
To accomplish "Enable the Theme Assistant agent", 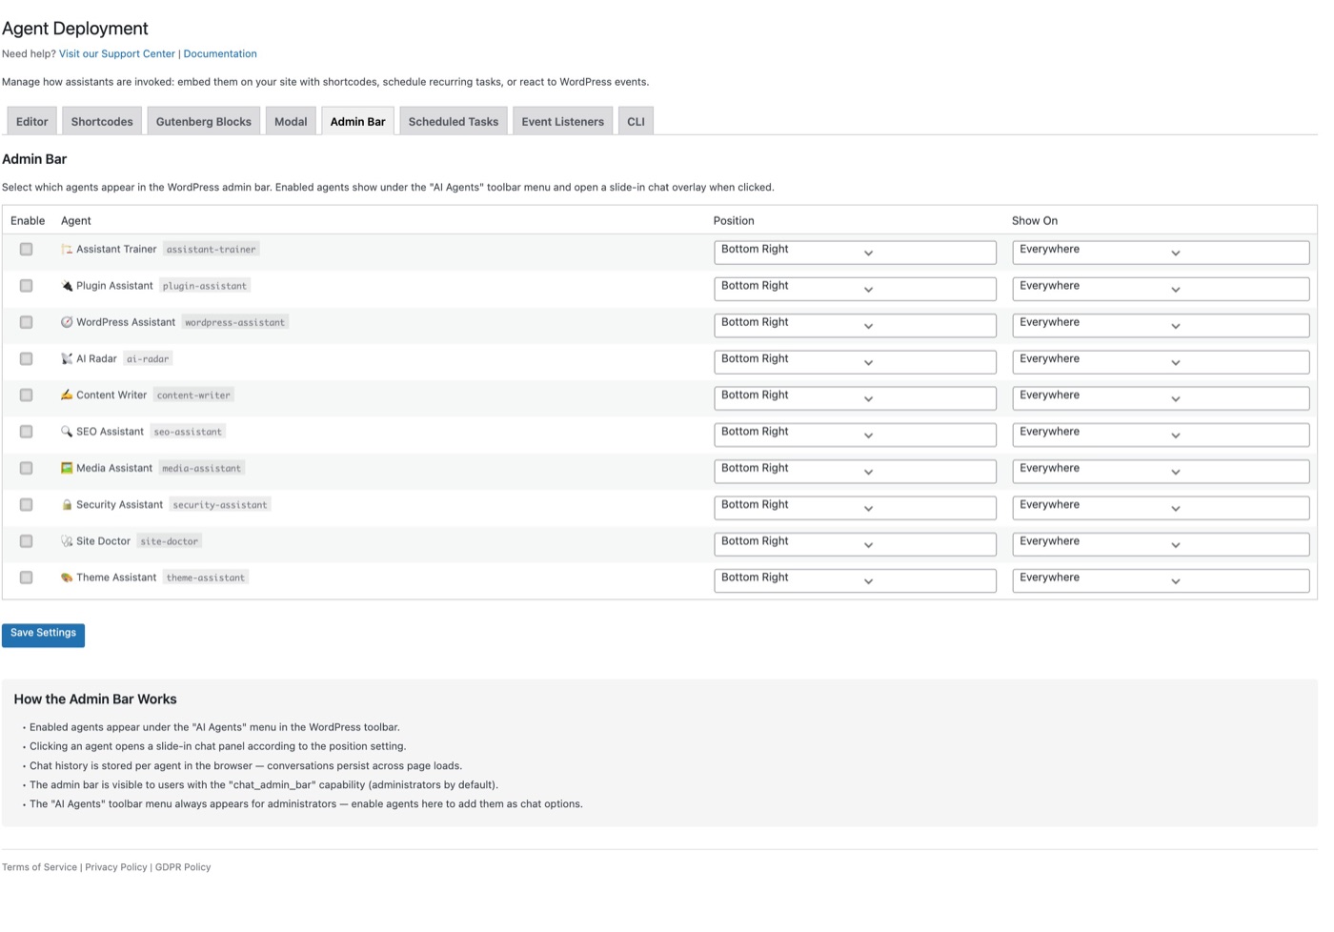I will pyautogui.click(x=26, y=577).
